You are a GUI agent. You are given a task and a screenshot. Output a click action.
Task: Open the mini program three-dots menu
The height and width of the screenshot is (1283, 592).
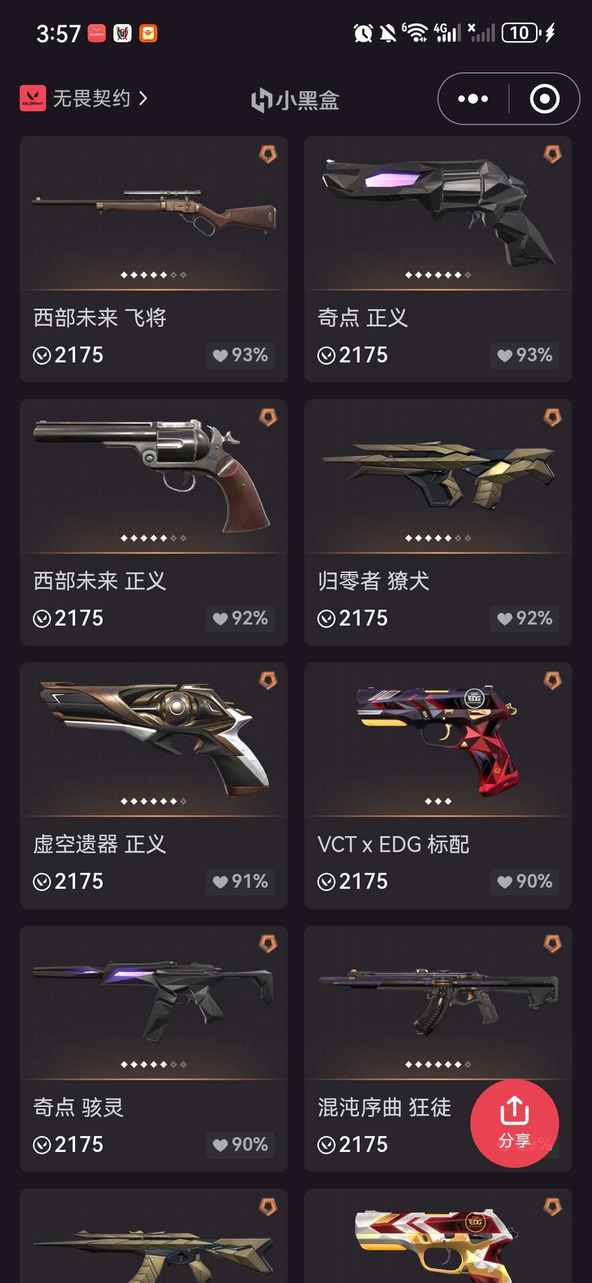click(x=473, y=99)
